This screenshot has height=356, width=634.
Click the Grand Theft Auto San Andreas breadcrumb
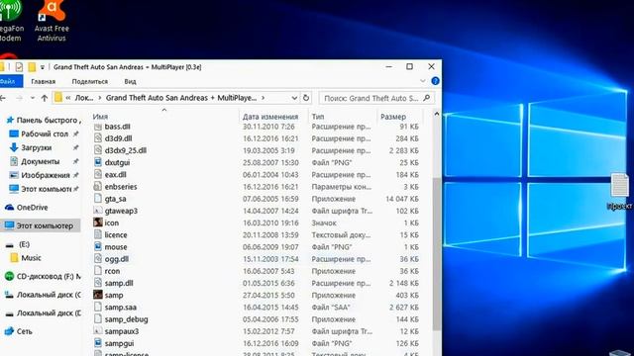[181, 98]
